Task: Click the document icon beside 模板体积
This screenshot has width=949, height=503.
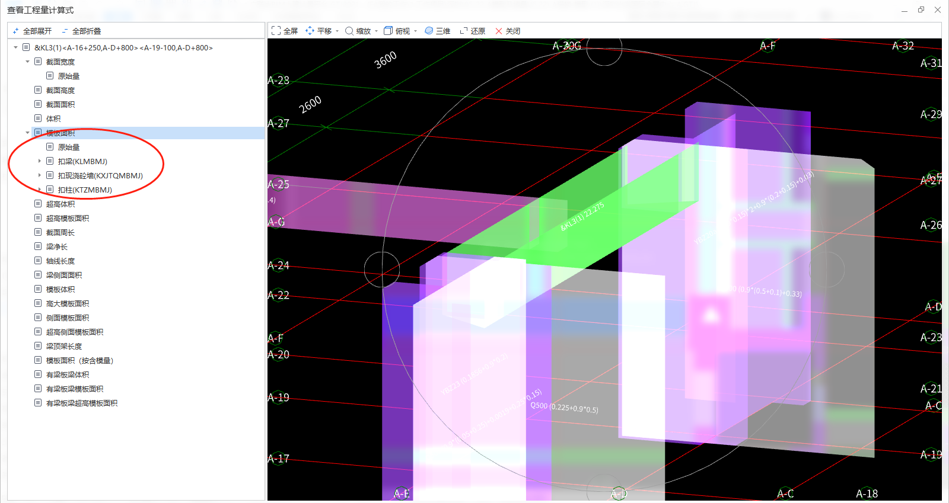Action: pyautogui.click(x=38, y=289)
